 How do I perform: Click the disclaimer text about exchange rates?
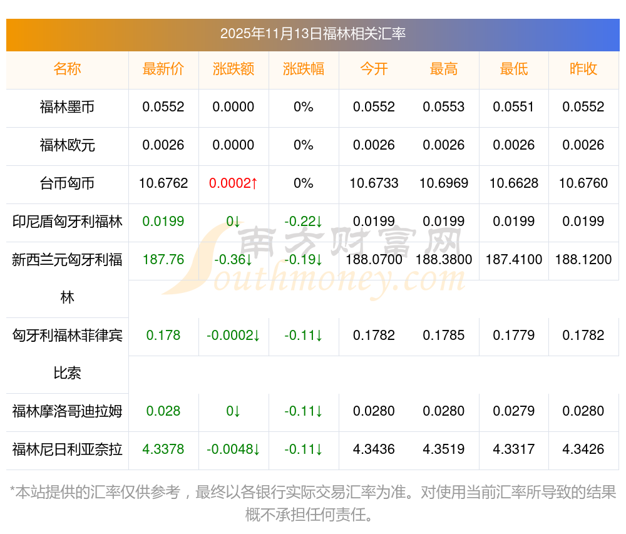(x=312, y=504)
